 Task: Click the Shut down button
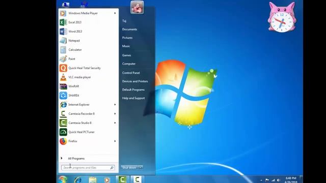[129, 167]
